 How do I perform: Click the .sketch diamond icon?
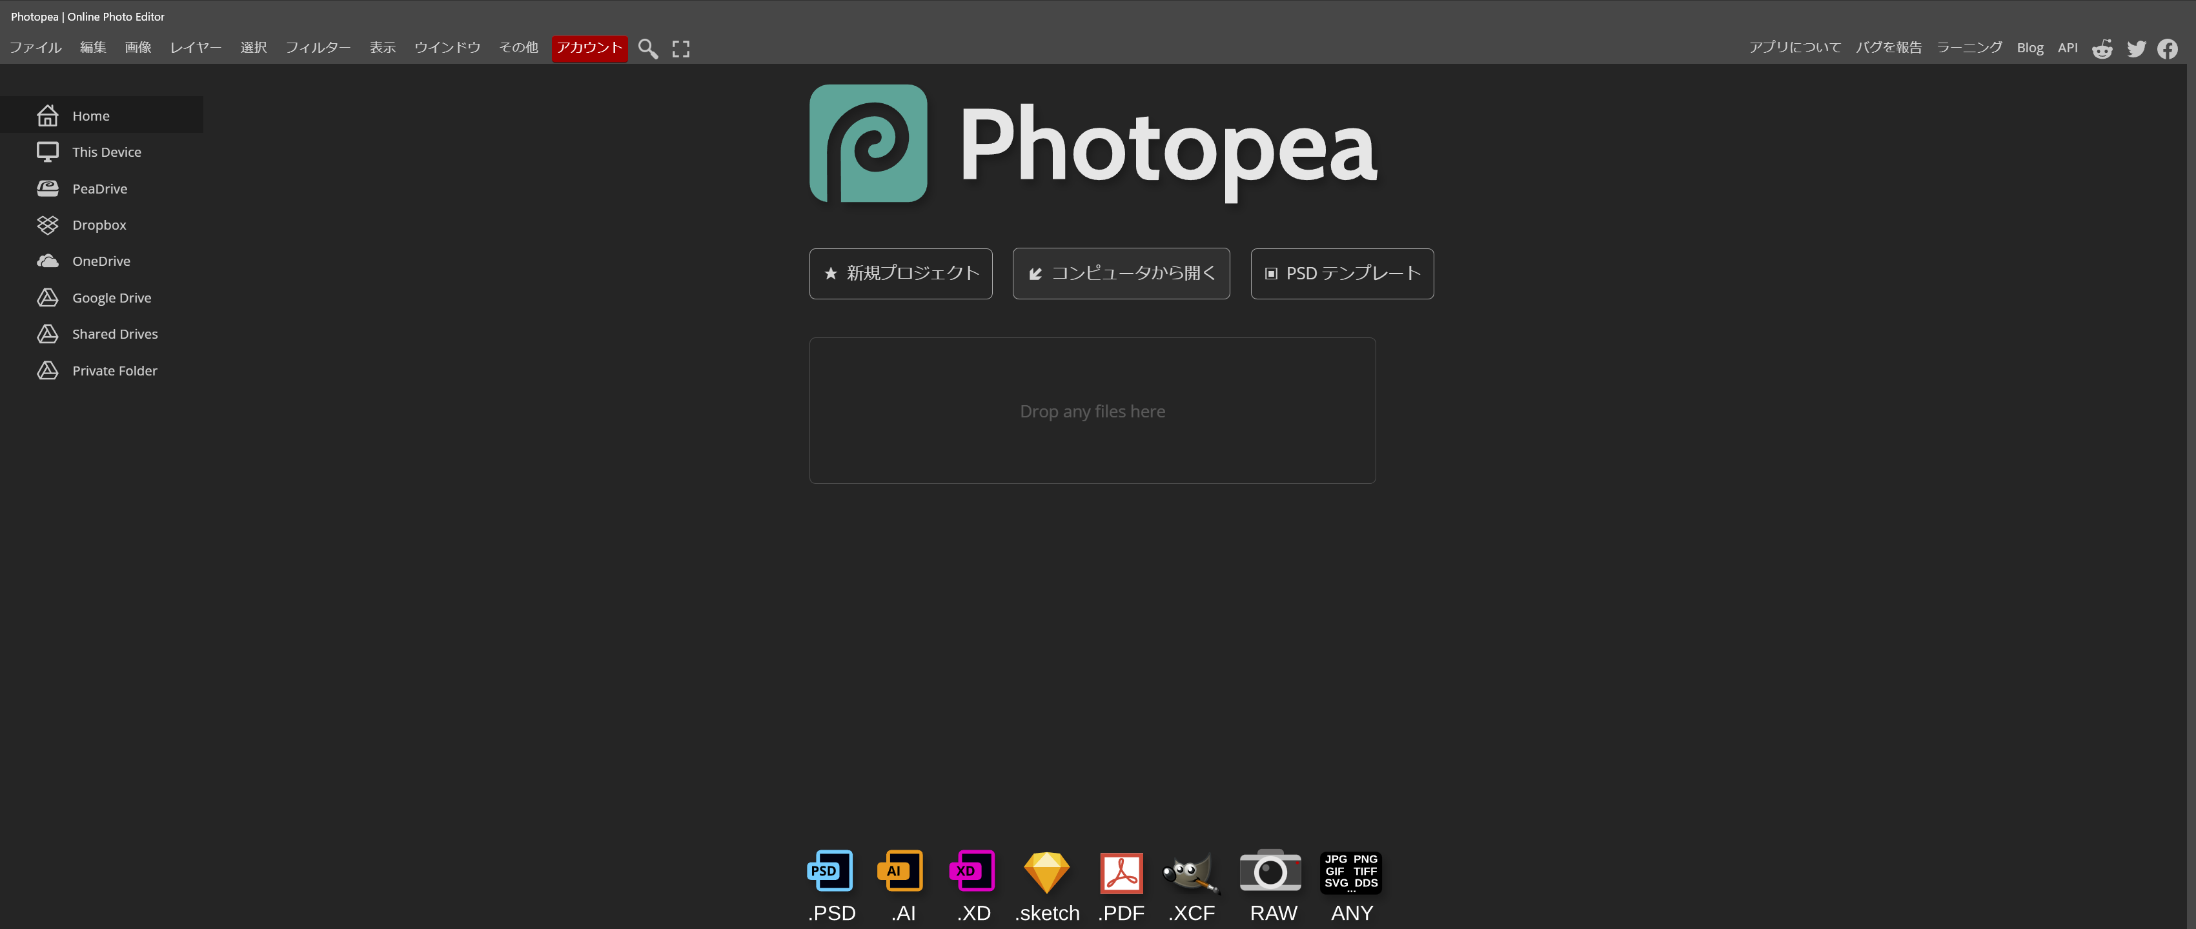(x=1046, y=871)
